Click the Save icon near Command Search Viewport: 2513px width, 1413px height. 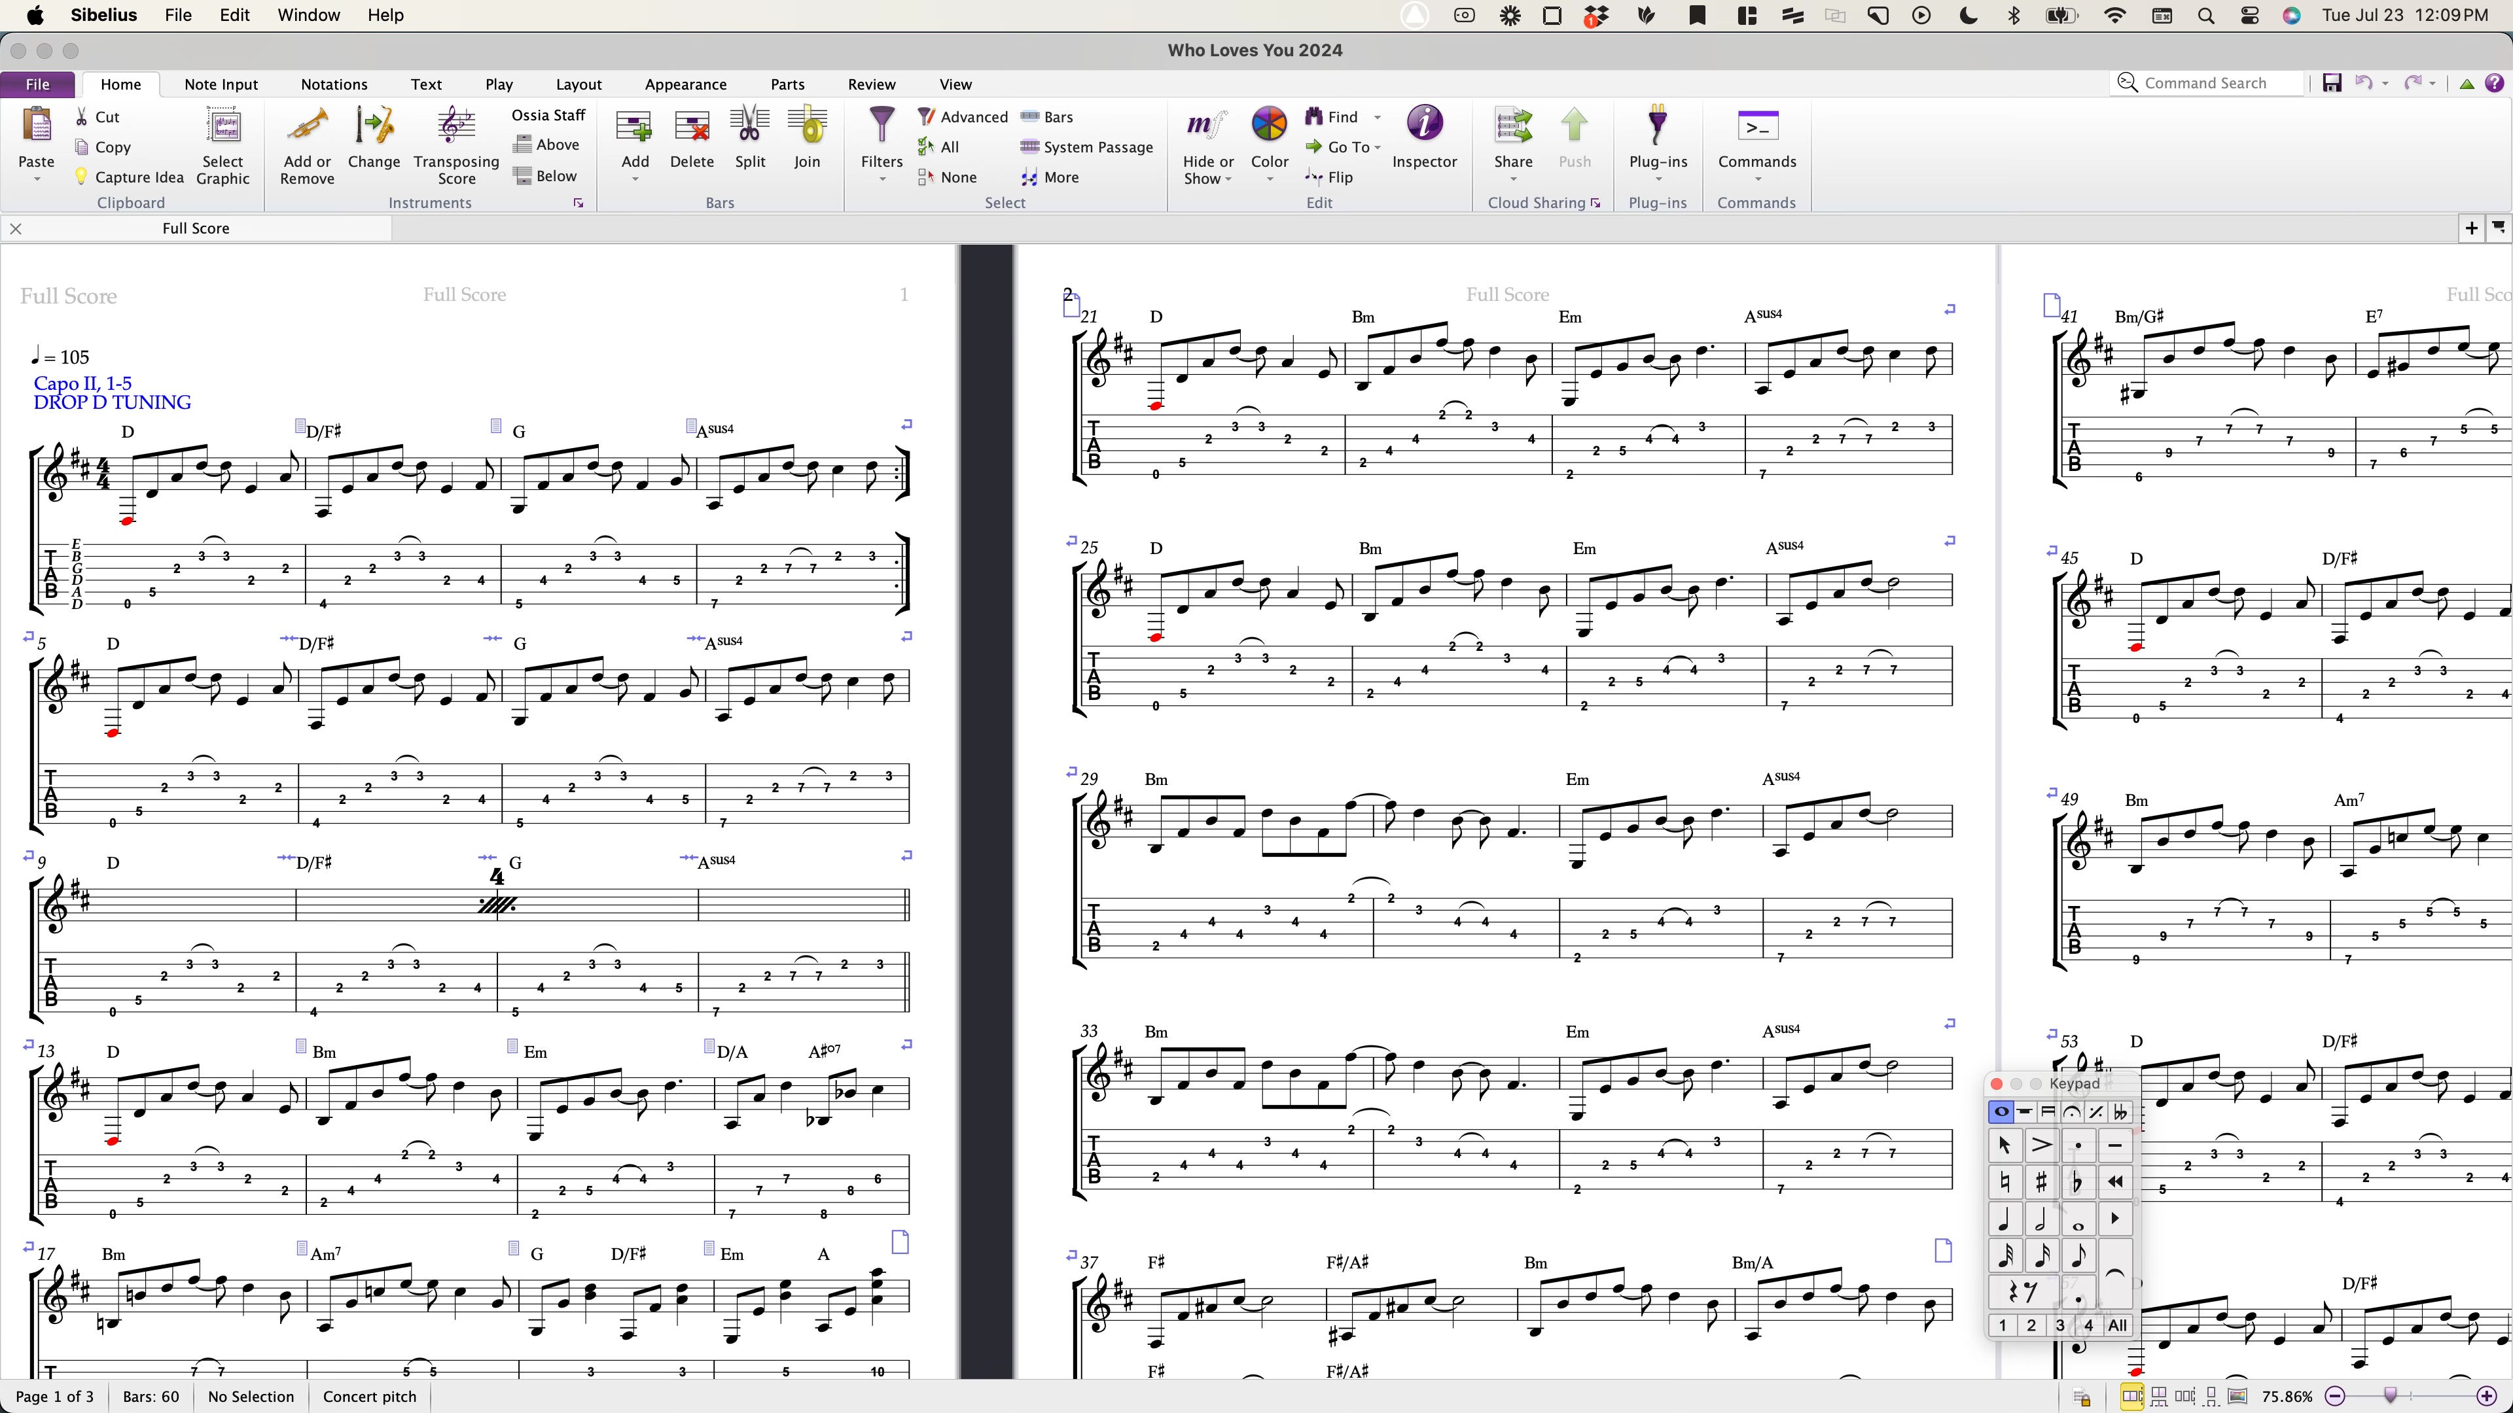pyautogui.click(x=2332, y=84)
